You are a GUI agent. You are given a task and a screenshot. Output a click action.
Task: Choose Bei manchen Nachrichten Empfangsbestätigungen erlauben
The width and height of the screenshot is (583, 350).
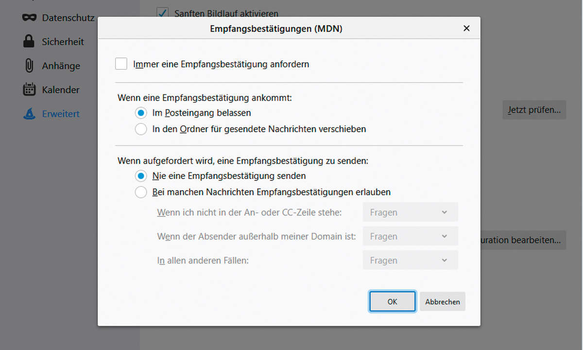(x=141, y=192)
